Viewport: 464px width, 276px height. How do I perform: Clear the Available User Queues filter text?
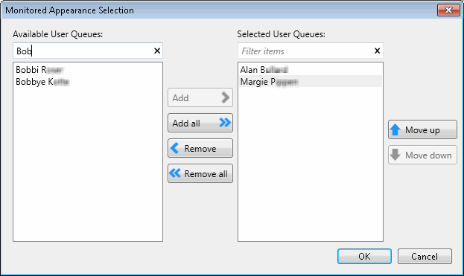(157, 51)
